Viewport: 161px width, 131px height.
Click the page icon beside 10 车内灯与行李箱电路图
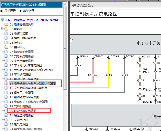click(x=6, y=65)
